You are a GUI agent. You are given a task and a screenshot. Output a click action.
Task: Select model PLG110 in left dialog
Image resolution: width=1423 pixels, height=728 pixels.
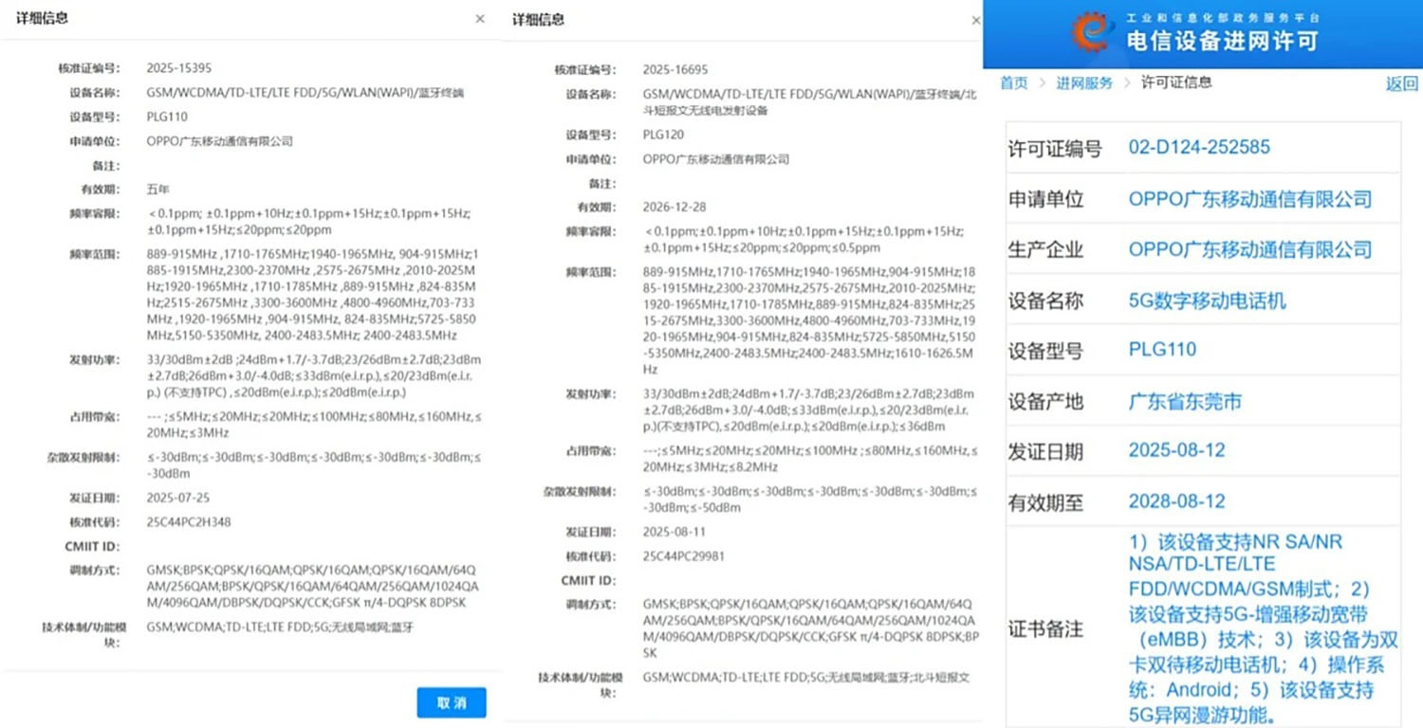(167, 118)
